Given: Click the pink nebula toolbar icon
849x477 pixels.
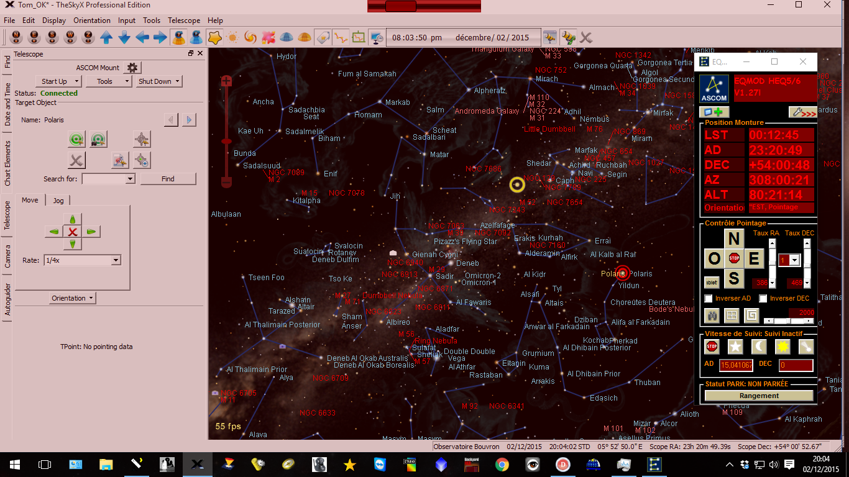Looking at the screenshot, I should (x=268, y=37).
